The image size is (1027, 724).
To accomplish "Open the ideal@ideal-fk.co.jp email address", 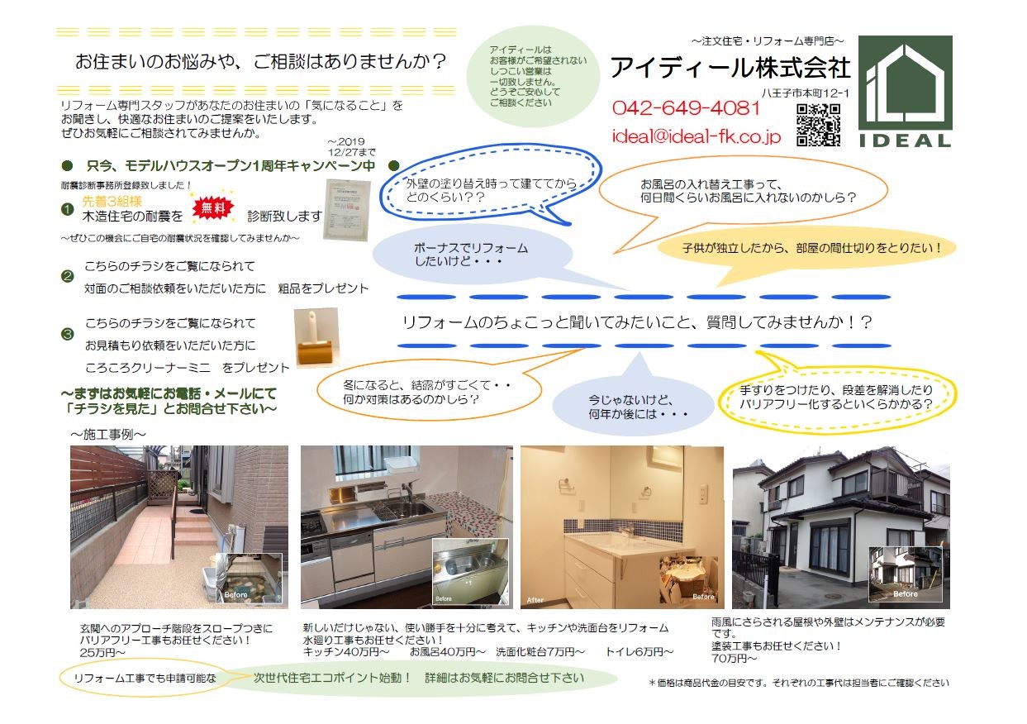I will [696, 137].
